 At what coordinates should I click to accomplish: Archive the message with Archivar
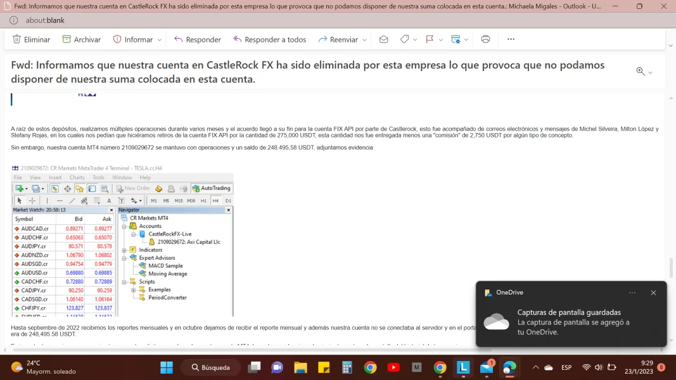pyautogui.click(x=81, y=39)
